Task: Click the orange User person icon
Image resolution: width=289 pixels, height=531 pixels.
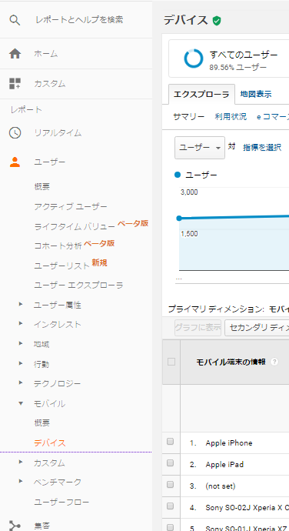Action: 15,162
